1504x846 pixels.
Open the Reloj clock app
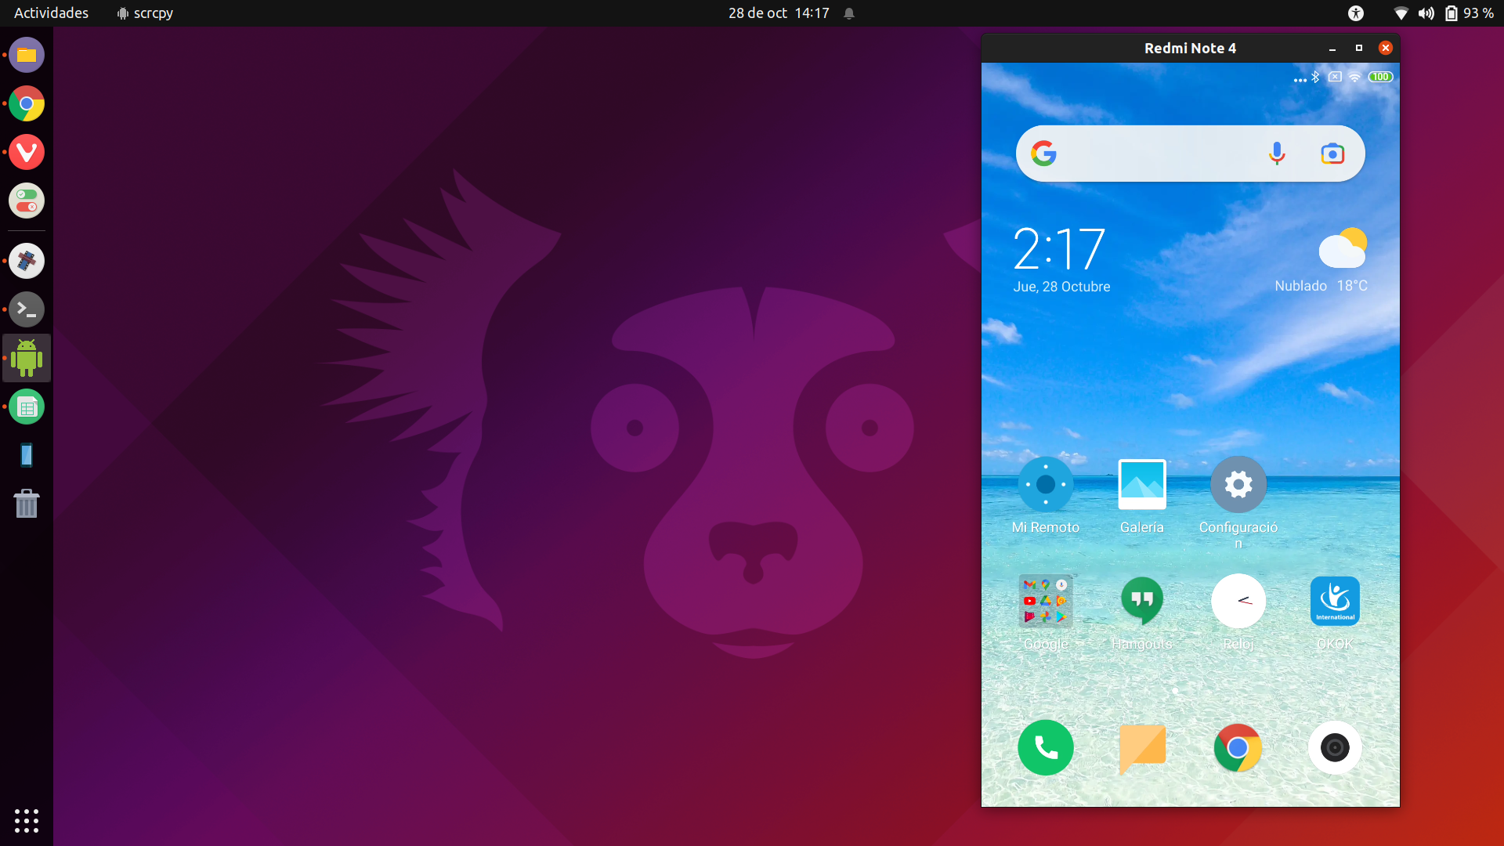(1238, 601)
